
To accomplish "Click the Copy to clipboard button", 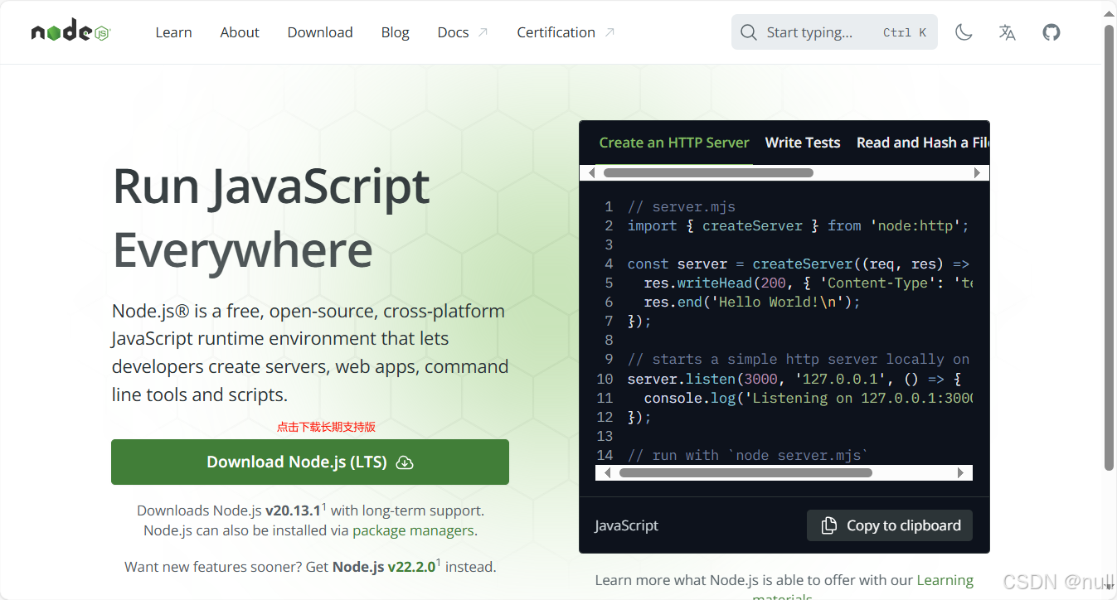I will click(x=890, y=525).
